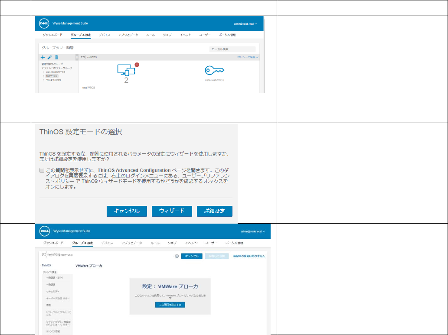Click the Dell logo on the group tree page
The height and width of the screenshot is (335, 448).
(44, 23)
